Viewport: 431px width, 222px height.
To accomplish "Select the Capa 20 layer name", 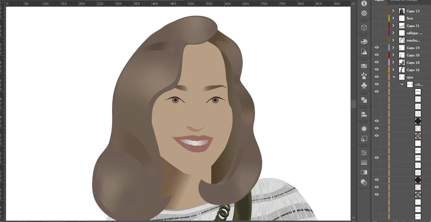I will [413, 55].
